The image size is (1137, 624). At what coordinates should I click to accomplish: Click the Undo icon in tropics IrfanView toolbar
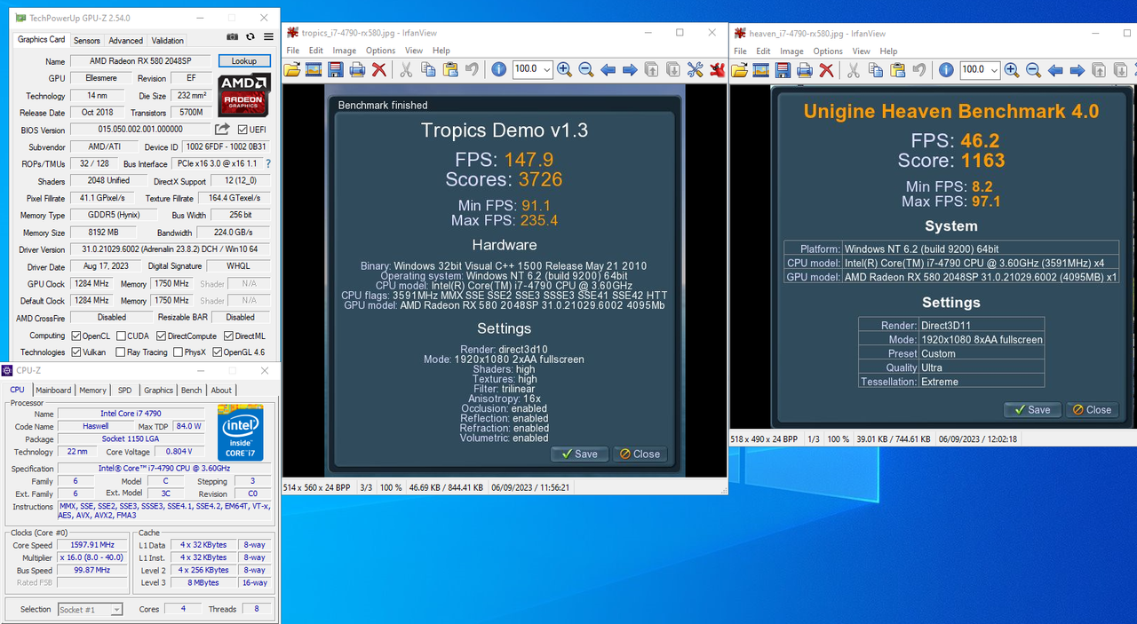pyautogui.click(x=472, y=69)
